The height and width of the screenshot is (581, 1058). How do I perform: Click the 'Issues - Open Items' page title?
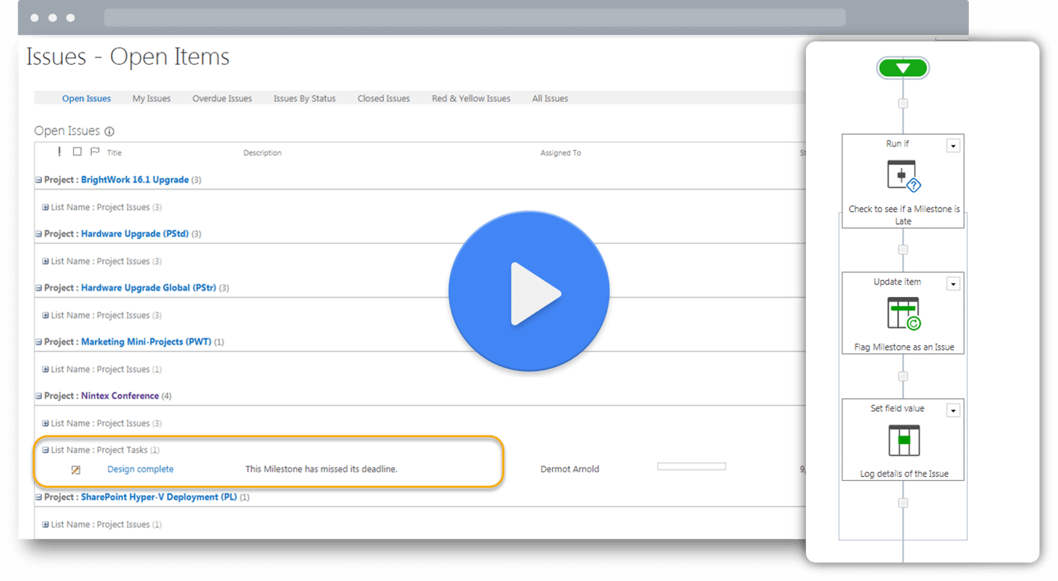click(x=128, y=57)
